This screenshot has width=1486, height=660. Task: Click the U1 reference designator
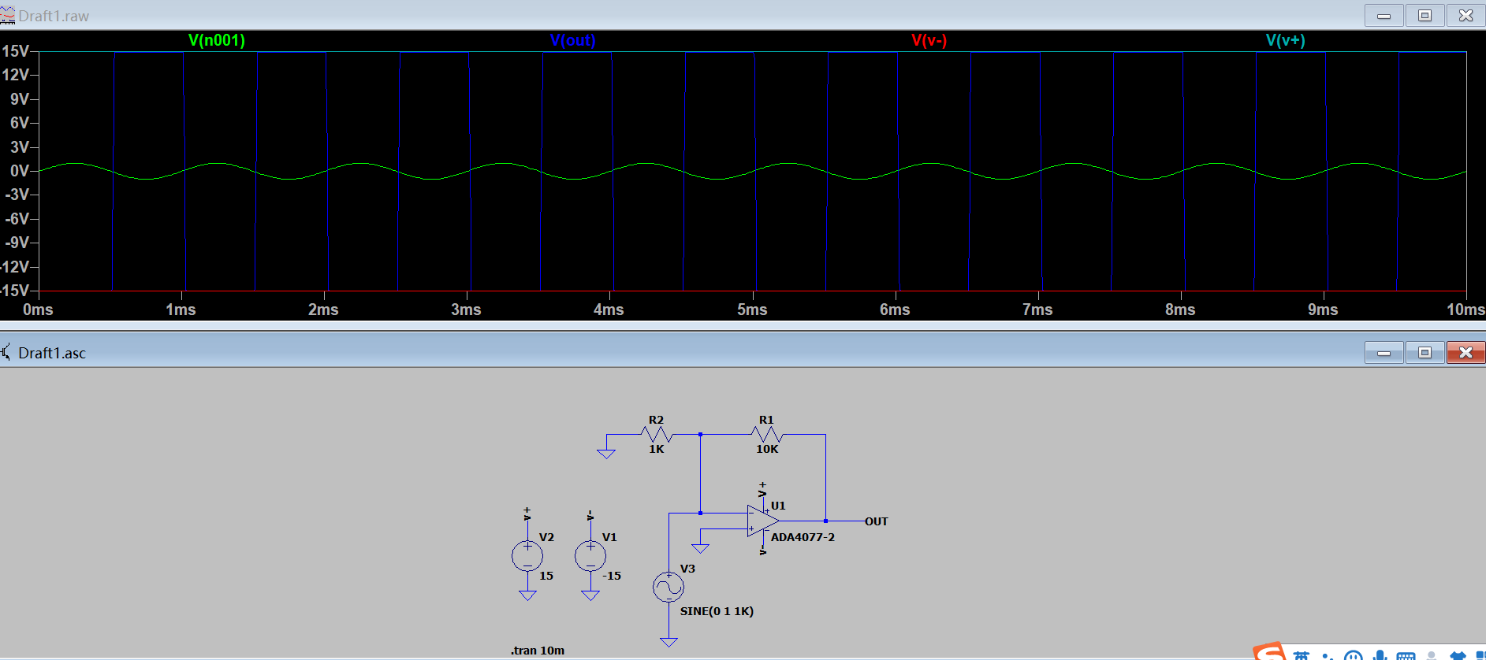click(778, 506)
